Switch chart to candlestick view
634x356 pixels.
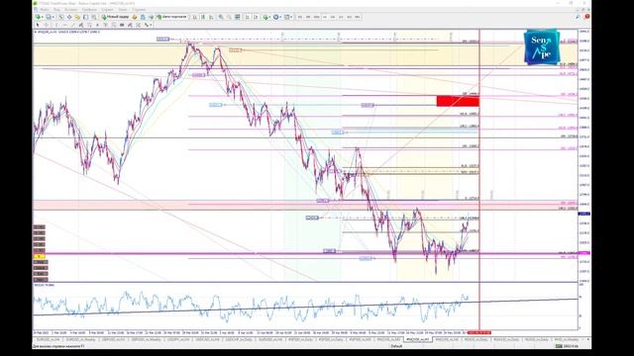[203, 17]
